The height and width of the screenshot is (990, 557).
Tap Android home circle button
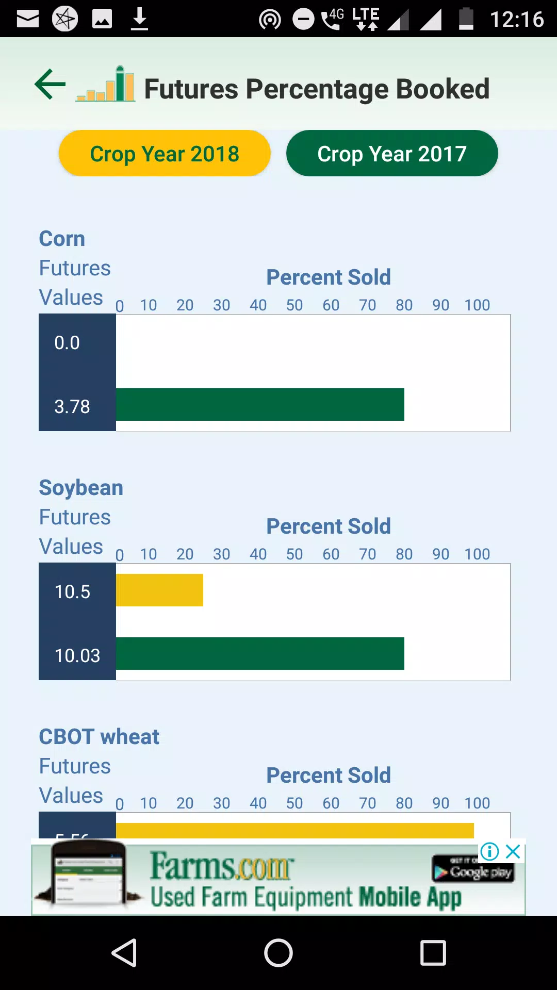coord(278,952)
